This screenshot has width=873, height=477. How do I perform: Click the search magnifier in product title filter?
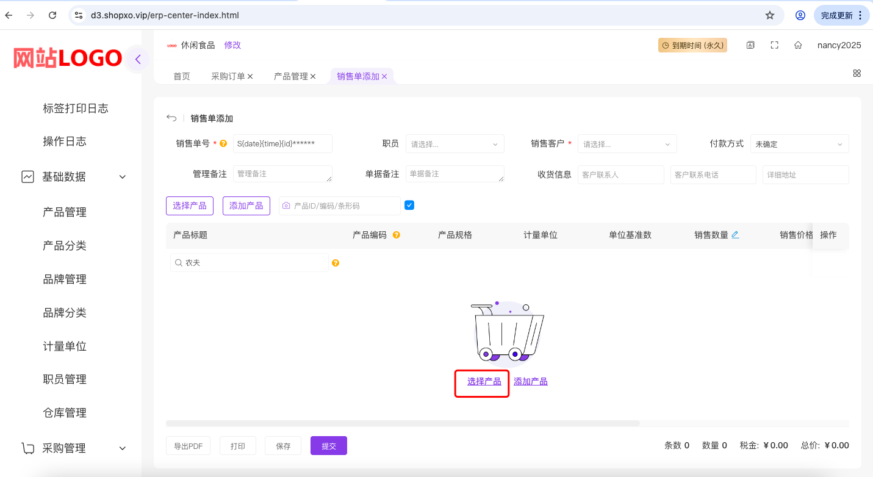coord(179,263)
